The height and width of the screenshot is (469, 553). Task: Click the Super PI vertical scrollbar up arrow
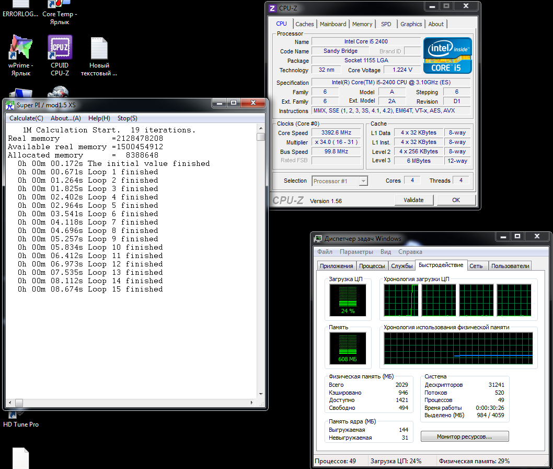coord(261,128)
